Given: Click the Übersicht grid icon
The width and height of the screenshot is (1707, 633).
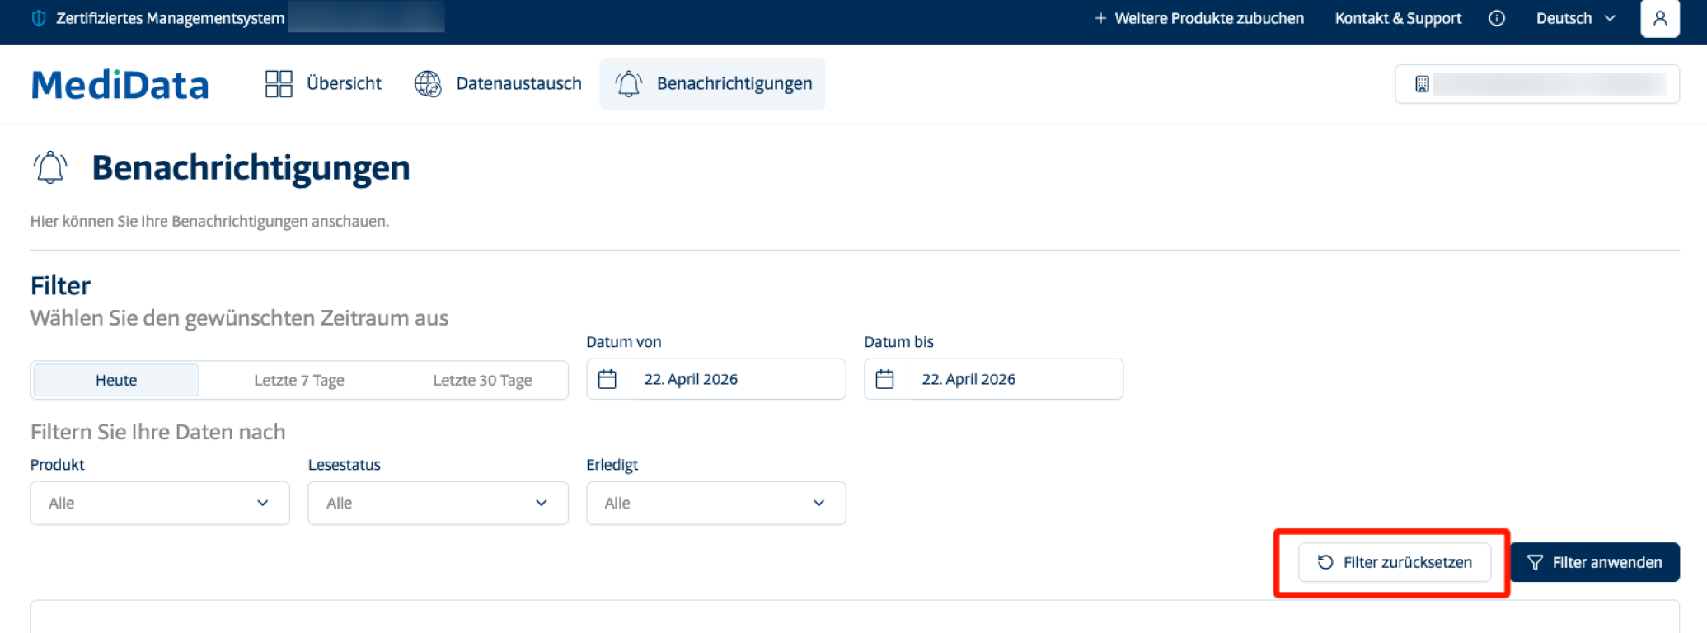Looking at the screenshot, I should click(x=279, y=83).
